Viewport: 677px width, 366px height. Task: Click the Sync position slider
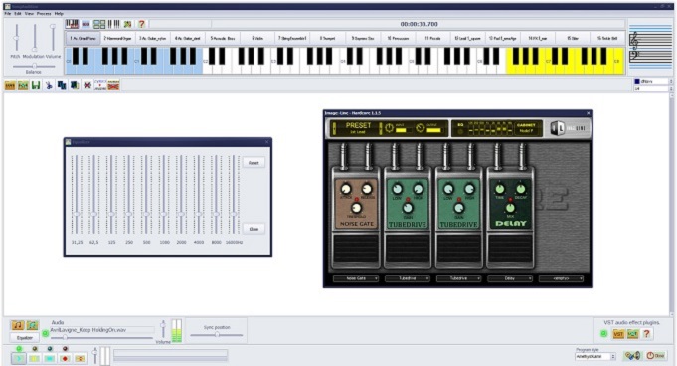point(217,335)
